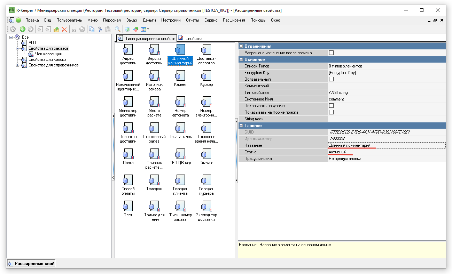Expand 'Свойства для справочников' tree node

17,65
